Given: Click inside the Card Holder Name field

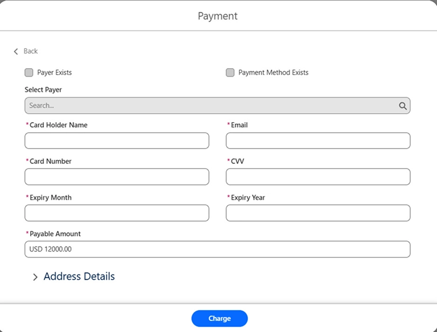Looking at the screenshot, I should 117,141.
